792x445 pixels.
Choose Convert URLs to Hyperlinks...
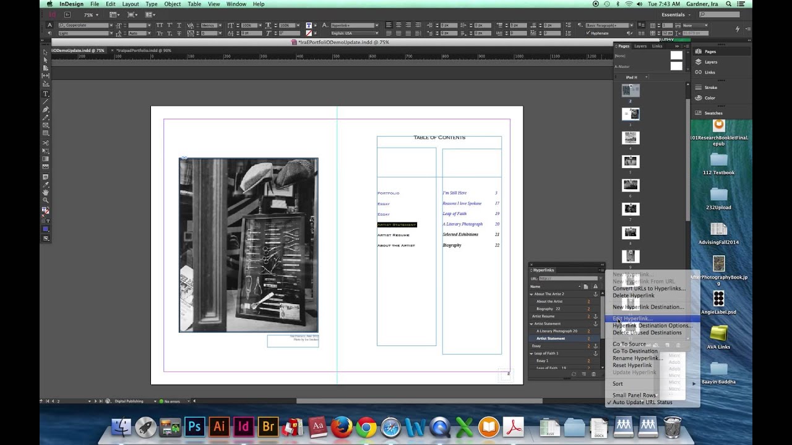[x=649, y=288]
